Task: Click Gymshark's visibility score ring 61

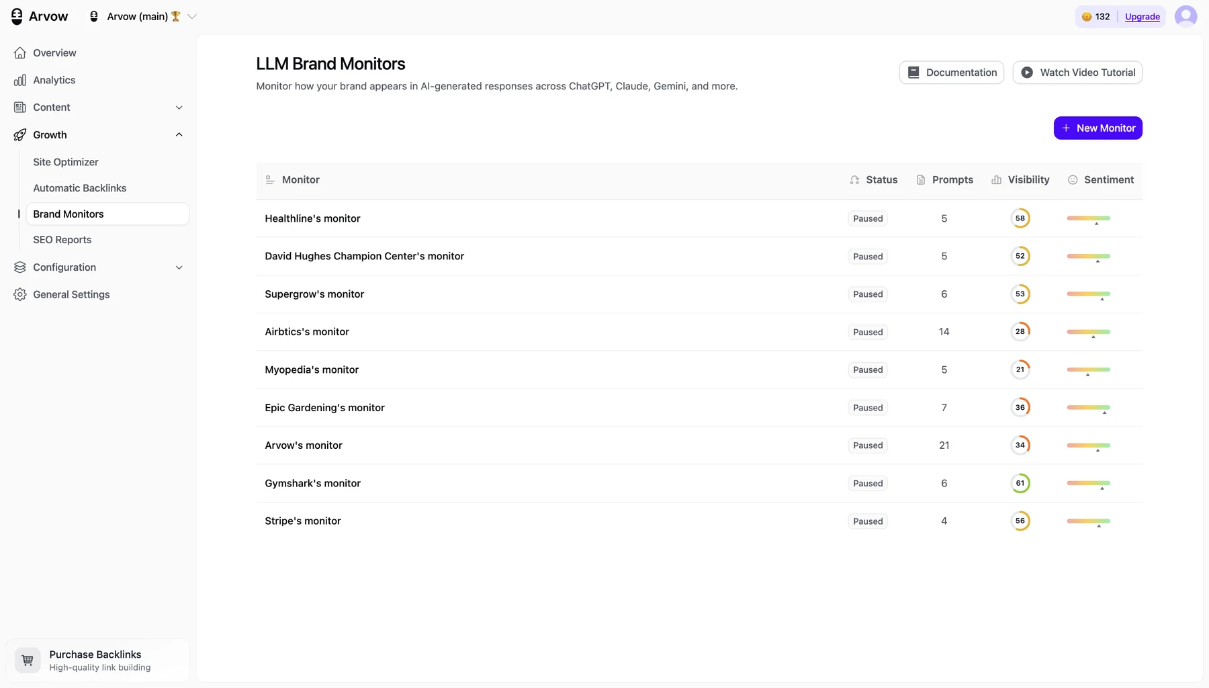Action: (1020, 483)
